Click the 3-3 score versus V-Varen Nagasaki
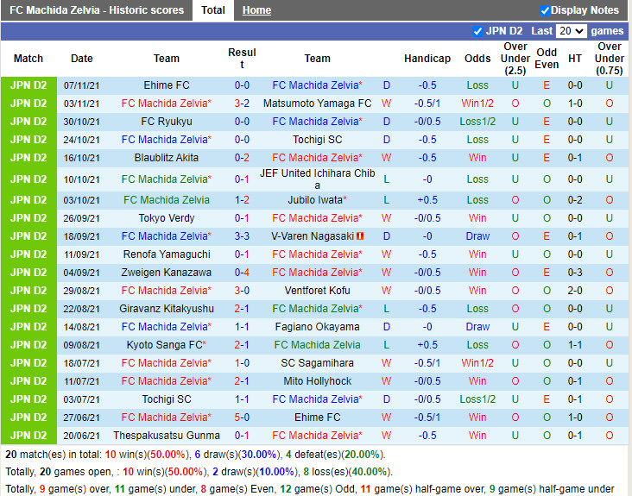Screen dimensions: 632x496 tap(242, 236)
